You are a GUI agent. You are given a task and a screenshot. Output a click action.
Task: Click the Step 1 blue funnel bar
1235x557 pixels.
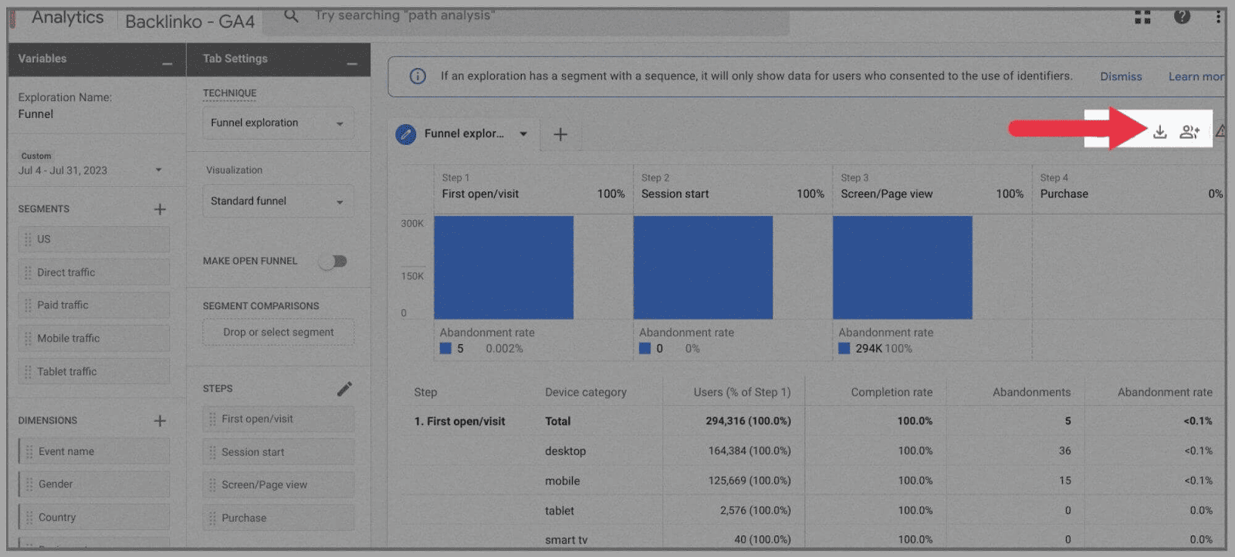[503, 267]
